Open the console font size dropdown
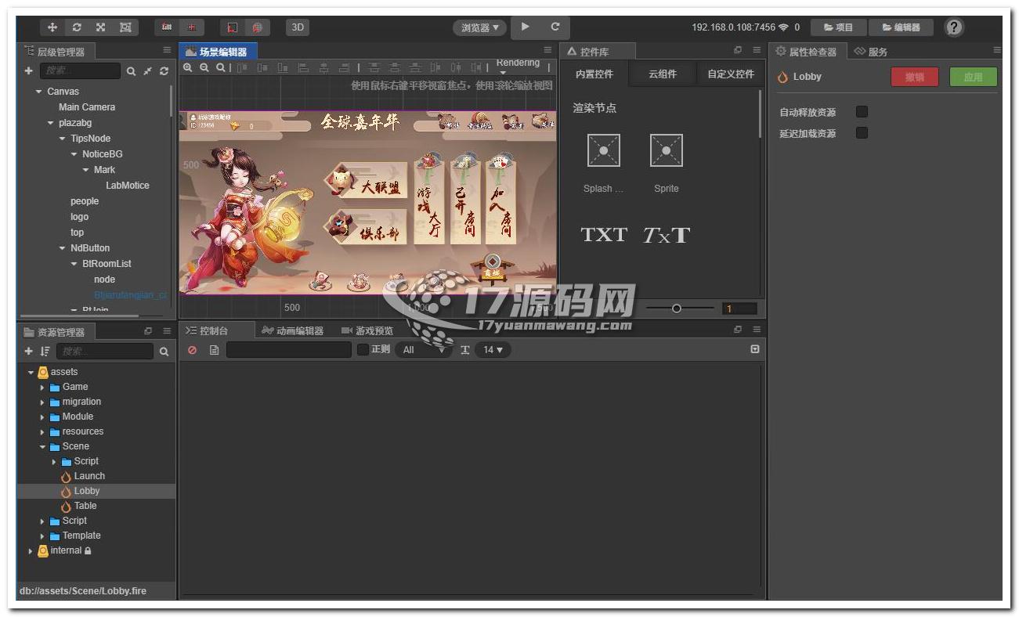Viewport: 1019px width, 617px height. pyautogui.click(x=493, y=350)
